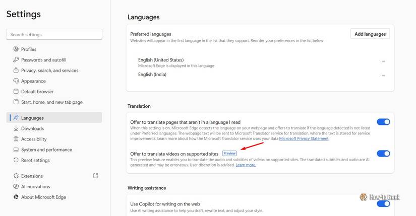This screenshot has width=416, height=216.
Task: Click the Add languages button
Action: 370,34
